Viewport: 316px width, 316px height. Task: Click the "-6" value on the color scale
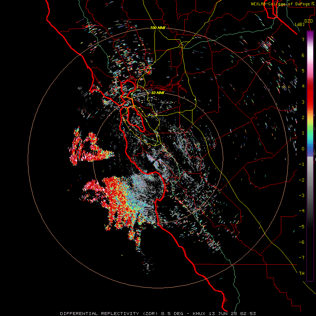tap(302, 242)
